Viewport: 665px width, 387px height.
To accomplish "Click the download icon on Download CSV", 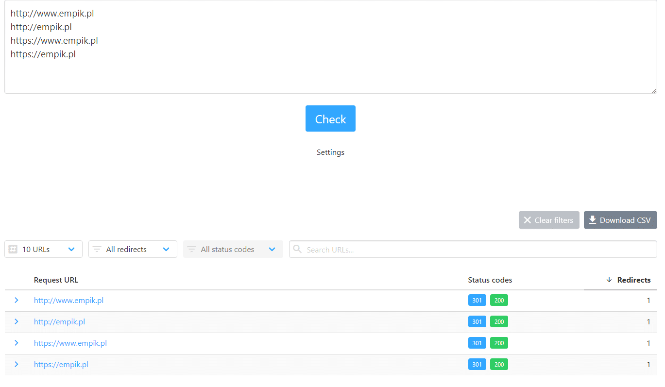I will [x=593, y=220].
